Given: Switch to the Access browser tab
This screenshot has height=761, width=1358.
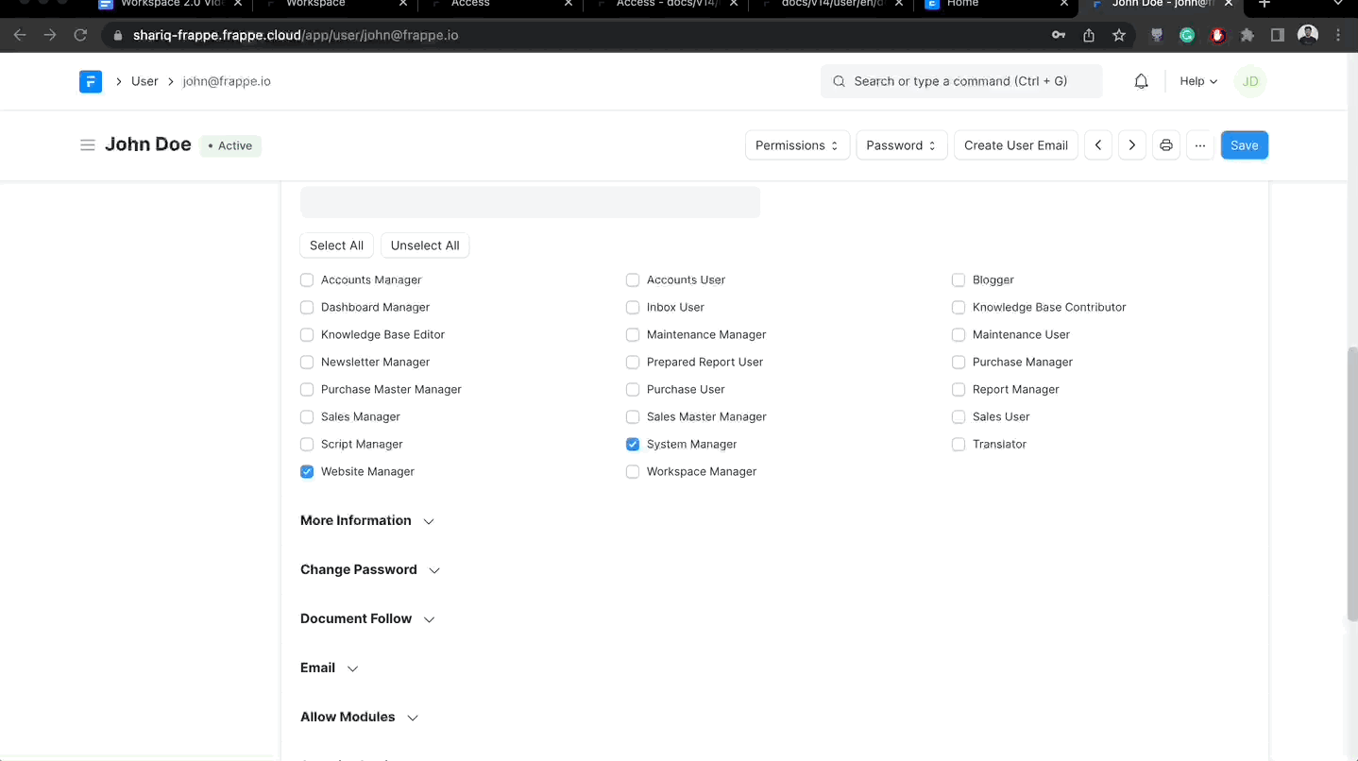Looking at the screenshot, I should tap(501, 5).
